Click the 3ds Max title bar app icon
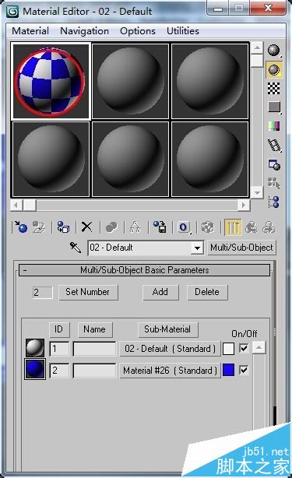Screen dimensions: 292x478 point(13,11)
